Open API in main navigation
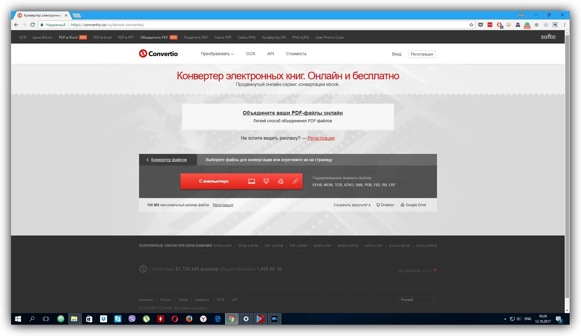 (x=271, y=54)
